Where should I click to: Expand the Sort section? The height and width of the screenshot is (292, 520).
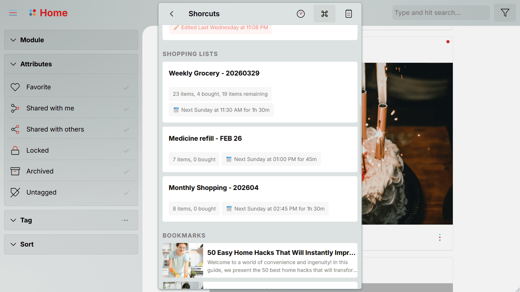(x=14, y=244)
